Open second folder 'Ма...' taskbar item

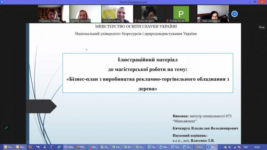coord(20,147)
